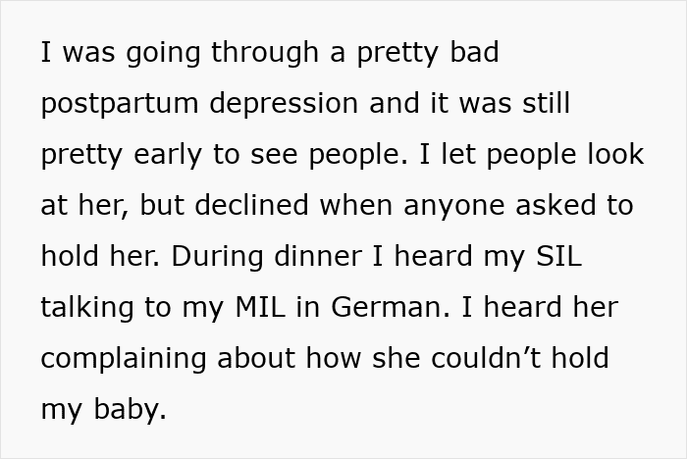Select the word "asked"
This screenshot has width=687, height=459.
click(555, 205)
